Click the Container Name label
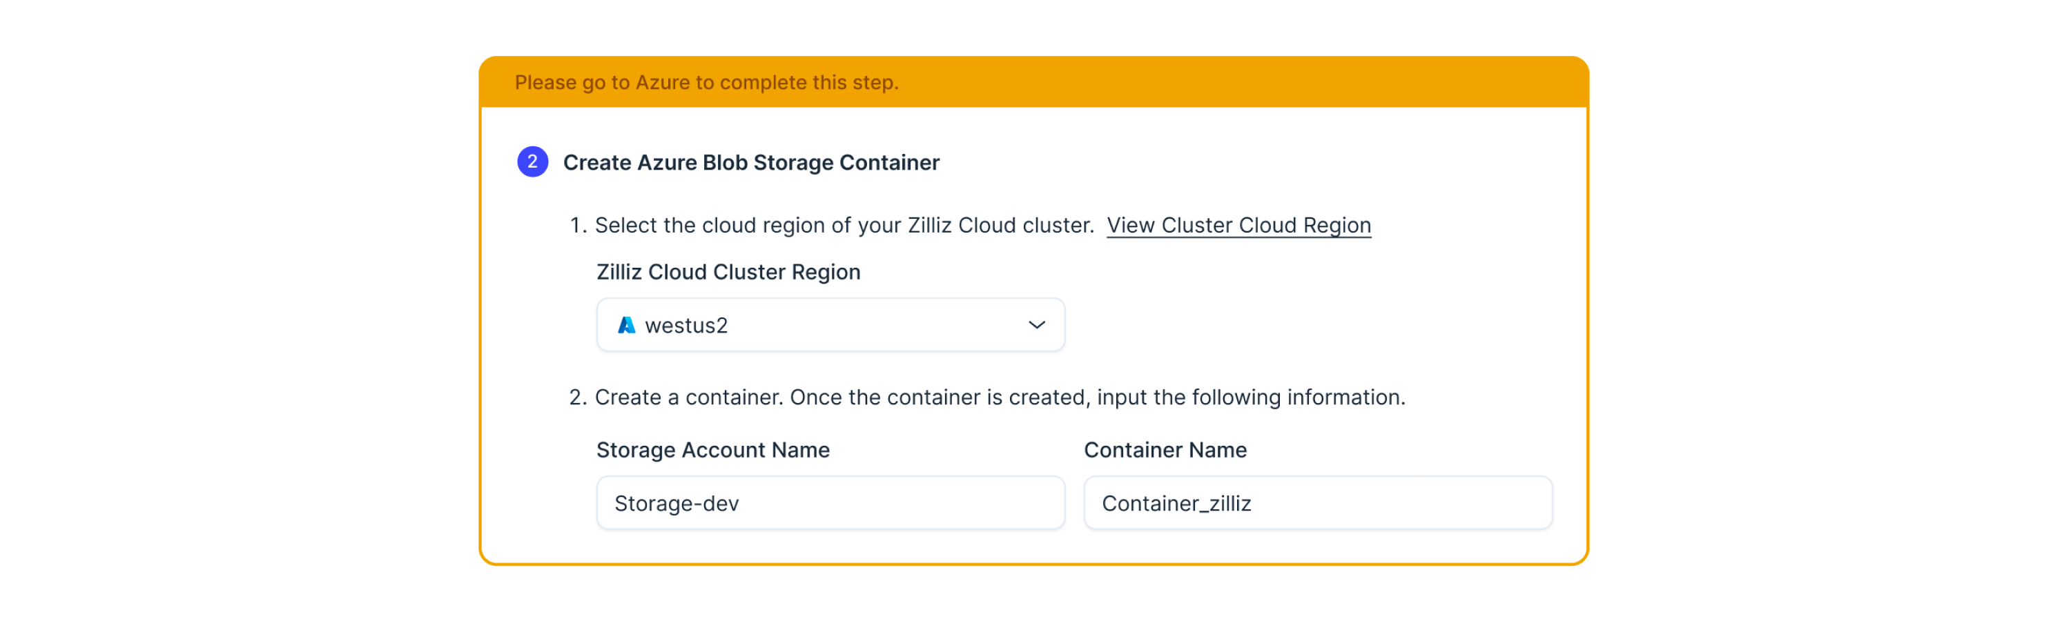The image size is (2071, 619). pyautogui.click(x=1165, y=450)
